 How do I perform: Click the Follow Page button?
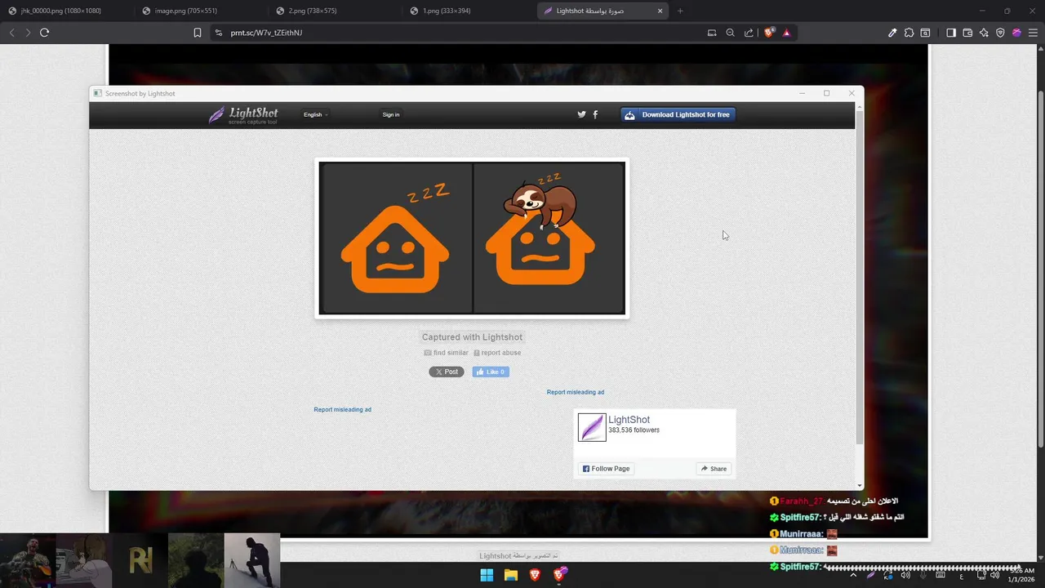point(606,469)
